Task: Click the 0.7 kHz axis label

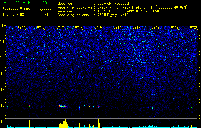Action: coord(3,106)
